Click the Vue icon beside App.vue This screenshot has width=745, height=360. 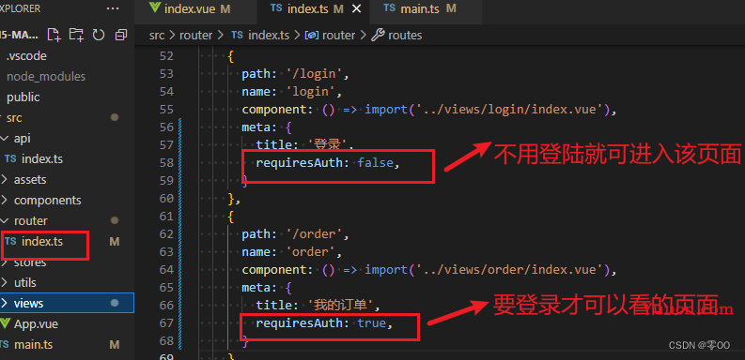click(x=5, y=324)
